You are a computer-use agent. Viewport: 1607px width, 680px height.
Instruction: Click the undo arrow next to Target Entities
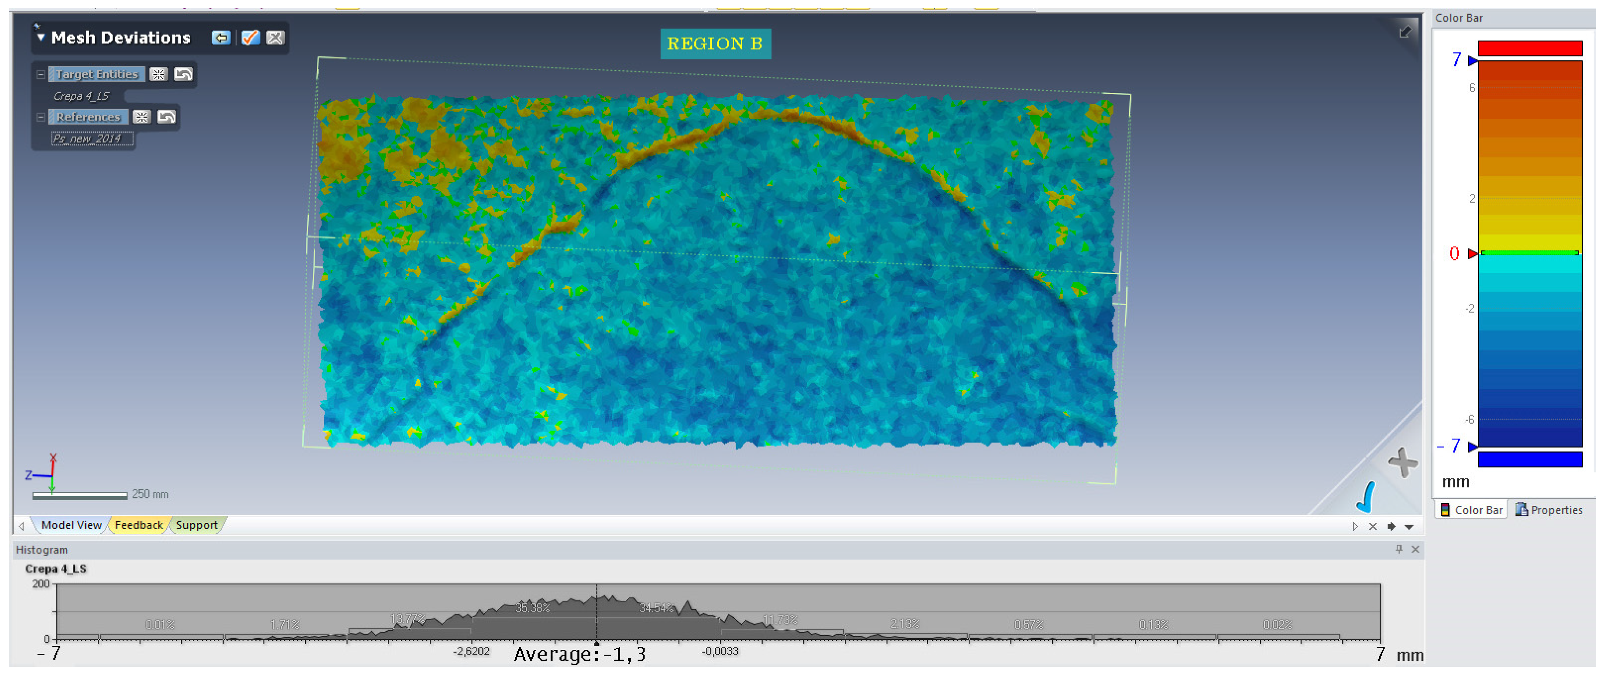tap(183, 75)
